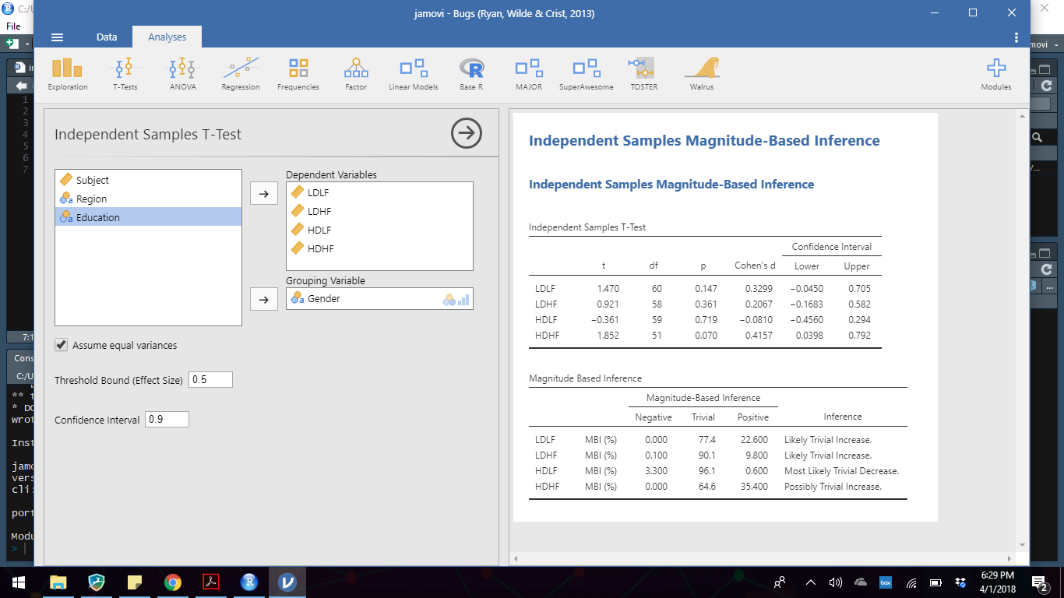The width and height of the screenshot is (1064, 598).
Task: Click the p value 0.147 for LDLF
Action: coord(706,289)
